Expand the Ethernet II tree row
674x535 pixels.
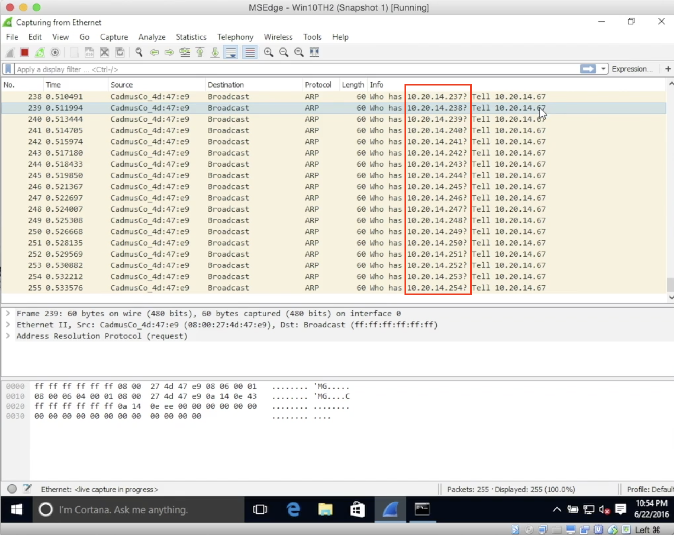tap(8, 325)
